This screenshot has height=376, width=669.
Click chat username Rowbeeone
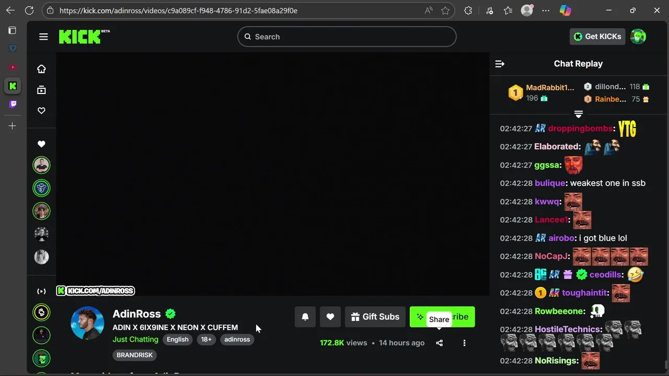click(559, 311)
